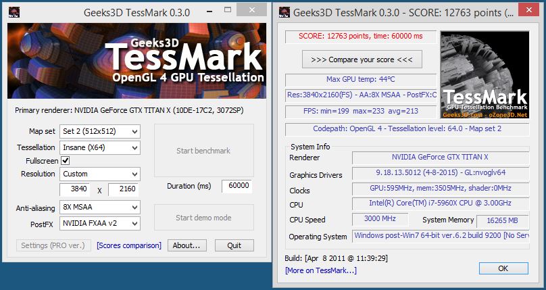The width and height of the screenshot is (546, 290).
Task: Click System Memory value 16265 MB
Action: click(x=503, y=221)
